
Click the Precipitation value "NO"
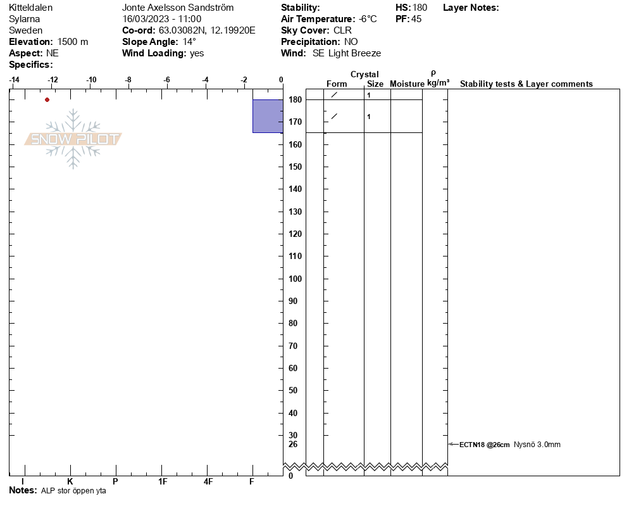coord(351,42)
